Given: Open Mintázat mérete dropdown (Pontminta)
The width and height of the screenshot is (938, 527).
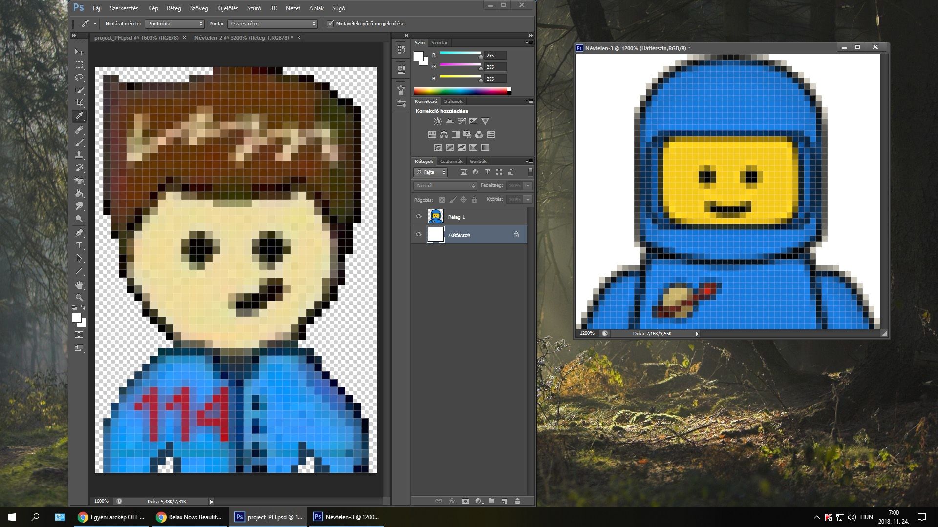Looking at the screenshot, I should pos(174,23).
